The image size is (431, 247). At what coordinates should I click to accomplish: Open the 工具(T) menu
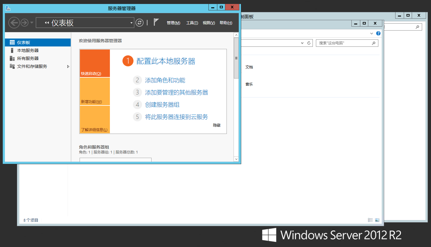pyautogui.click(x=192, y=23)
